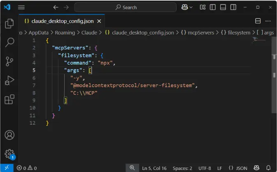Viewport: 277px width, 172px height.
Task: Toggle the primary side bar
Action: point(212,7)
